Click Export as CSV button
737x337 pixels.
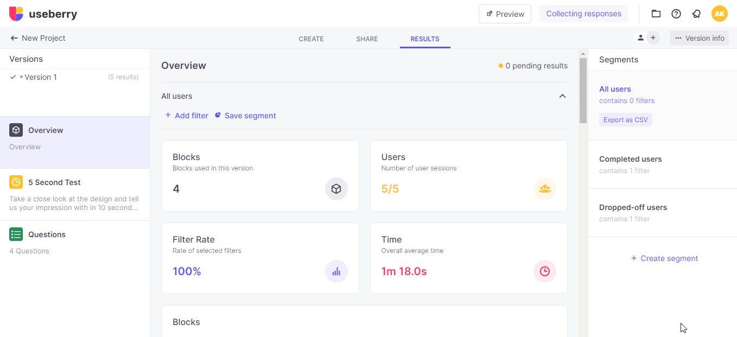click(625, 120)
